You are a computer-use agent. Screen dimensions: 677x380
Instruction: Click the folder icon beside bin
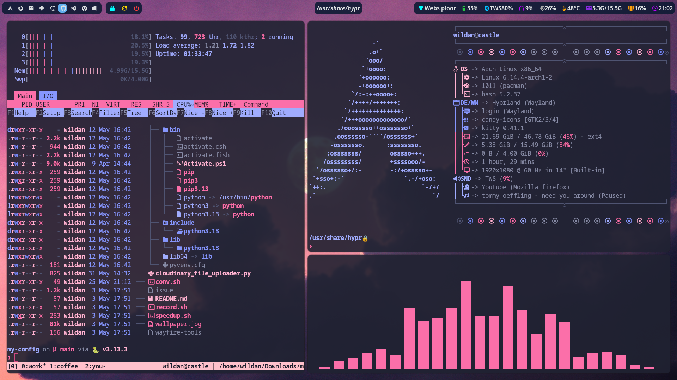click(165, 130)
